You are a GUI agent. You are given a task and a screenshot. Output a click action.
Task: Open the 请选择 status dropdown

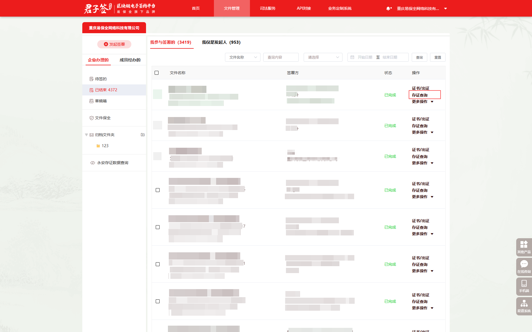323,57
